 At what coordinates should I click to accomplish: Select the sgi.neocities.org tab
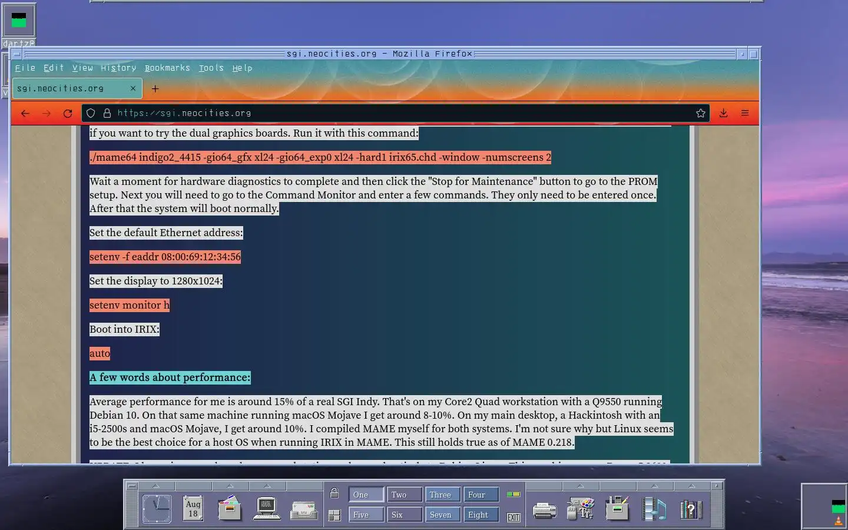coord(77,89)
